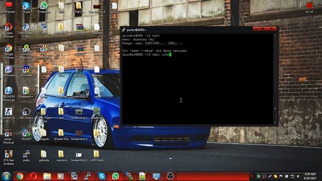This screenshot has height=181, width=322.
Task: Open WhatsApp from the taskbar
Action: (115, 176)
